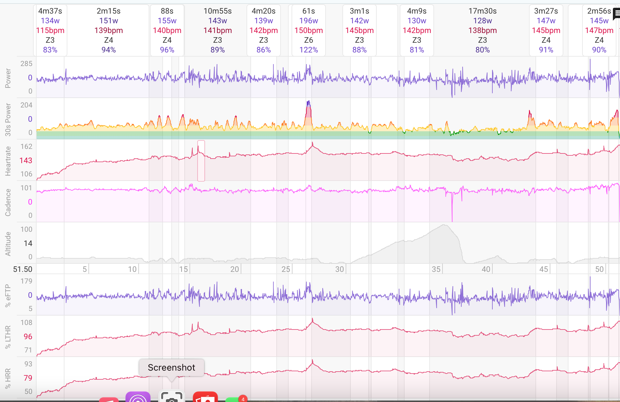Select the 88s 155w interval card

tap(167, 30)
